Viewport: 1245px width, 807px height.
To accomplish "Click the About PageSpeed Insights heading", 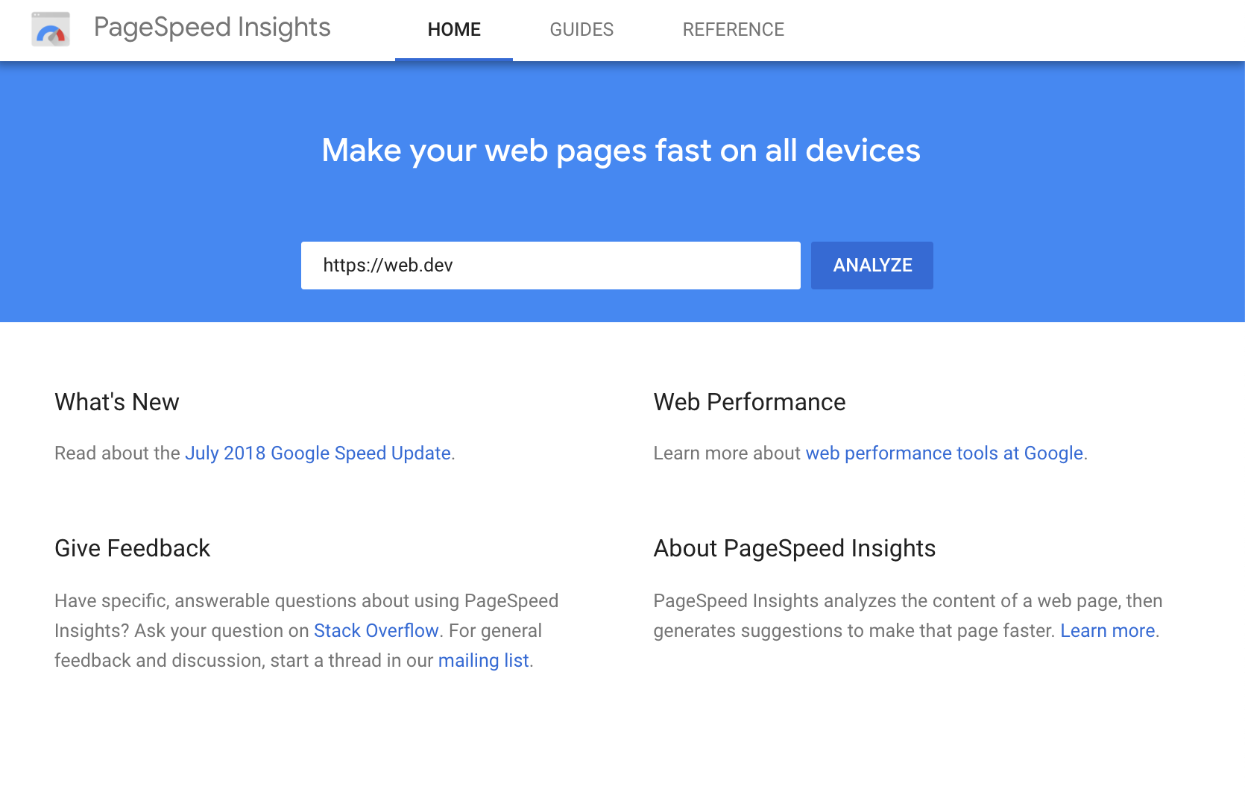I will [x=794, y=548].
